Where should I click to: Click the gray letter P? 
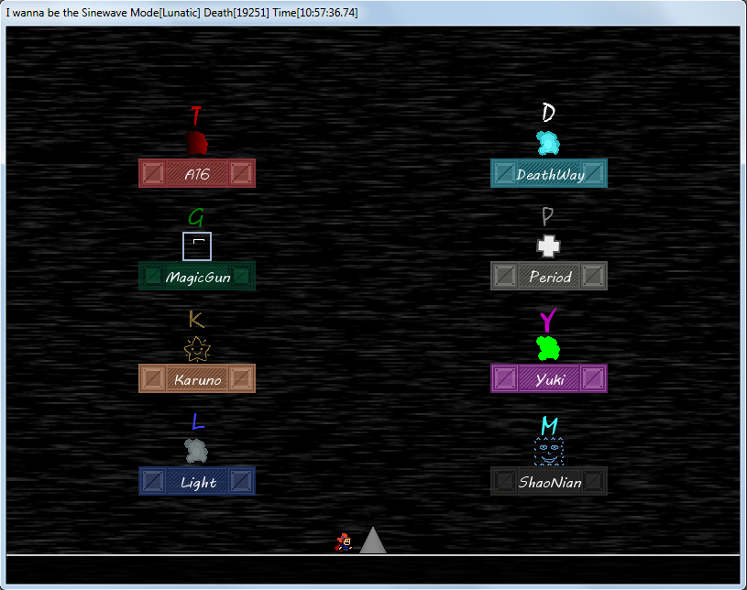click(x=547, y=216)
